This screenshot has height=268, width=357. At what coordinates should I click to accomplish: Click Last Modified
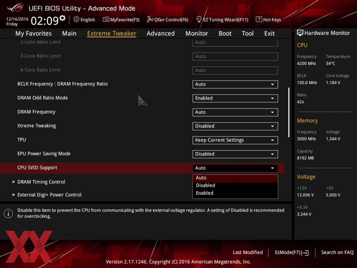(x=248, y=252)
